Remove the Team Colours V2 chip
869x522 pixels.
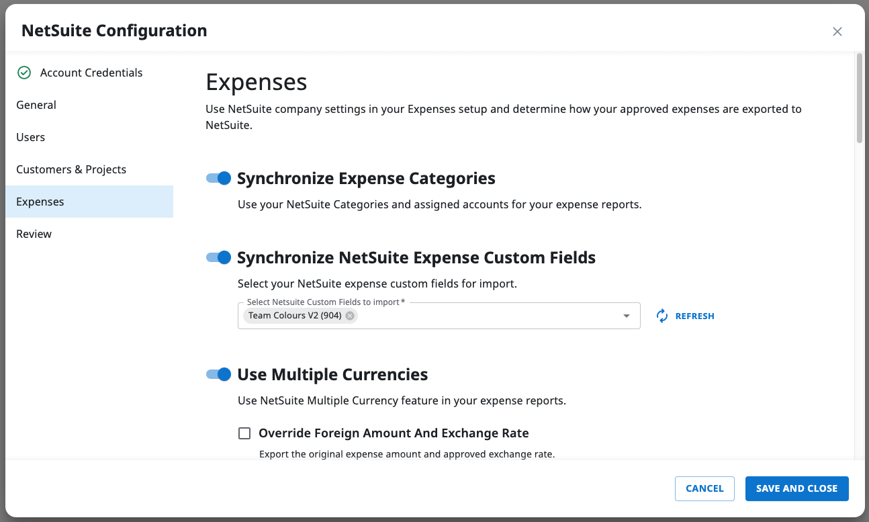click(349, 316)
